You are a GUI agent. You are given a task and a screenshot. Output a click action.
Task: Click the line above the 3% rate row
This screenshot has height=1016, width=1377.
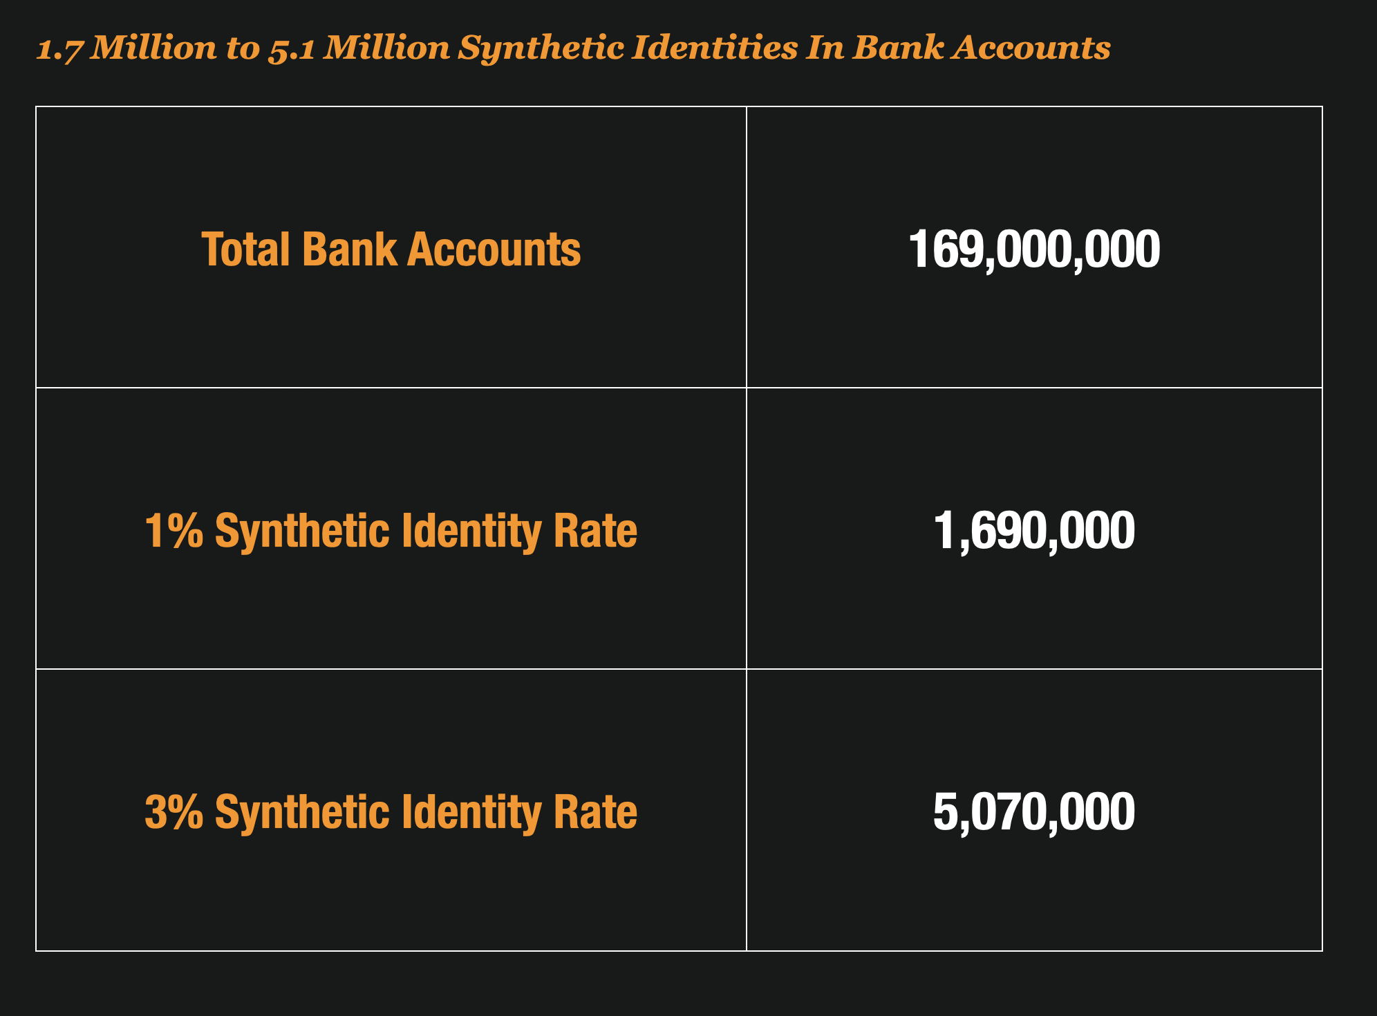point(391,669)
